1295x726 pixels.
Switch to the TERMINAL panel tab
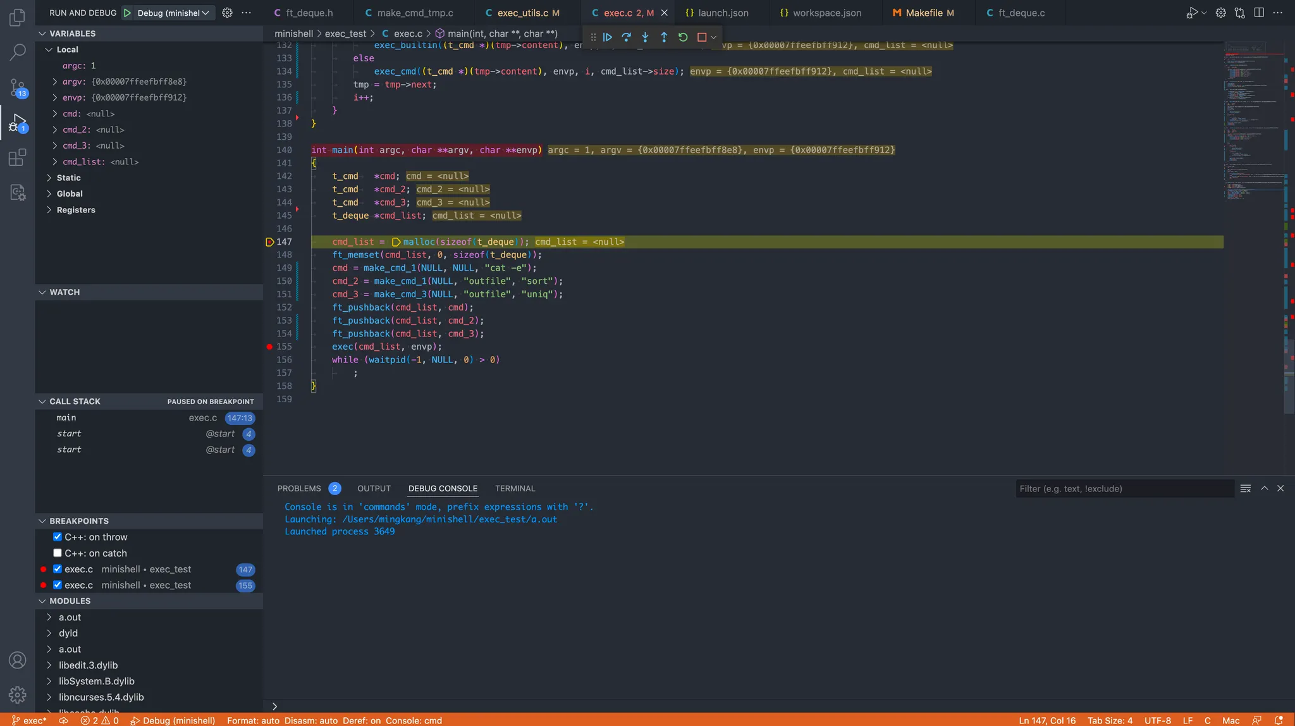point(515,489)
